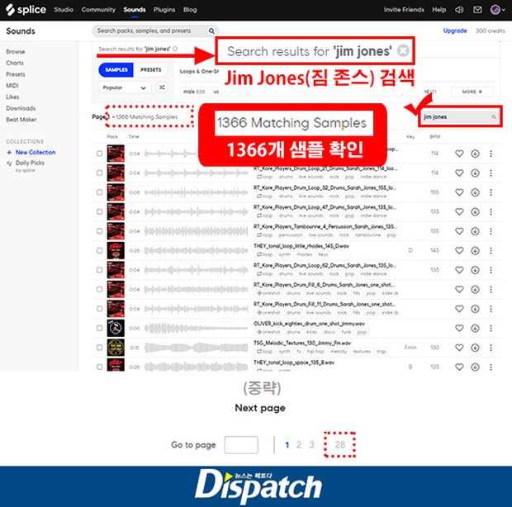This screenshot has width=512, height=507.
Task: Open the Plugins nav item
Action: 164,10
